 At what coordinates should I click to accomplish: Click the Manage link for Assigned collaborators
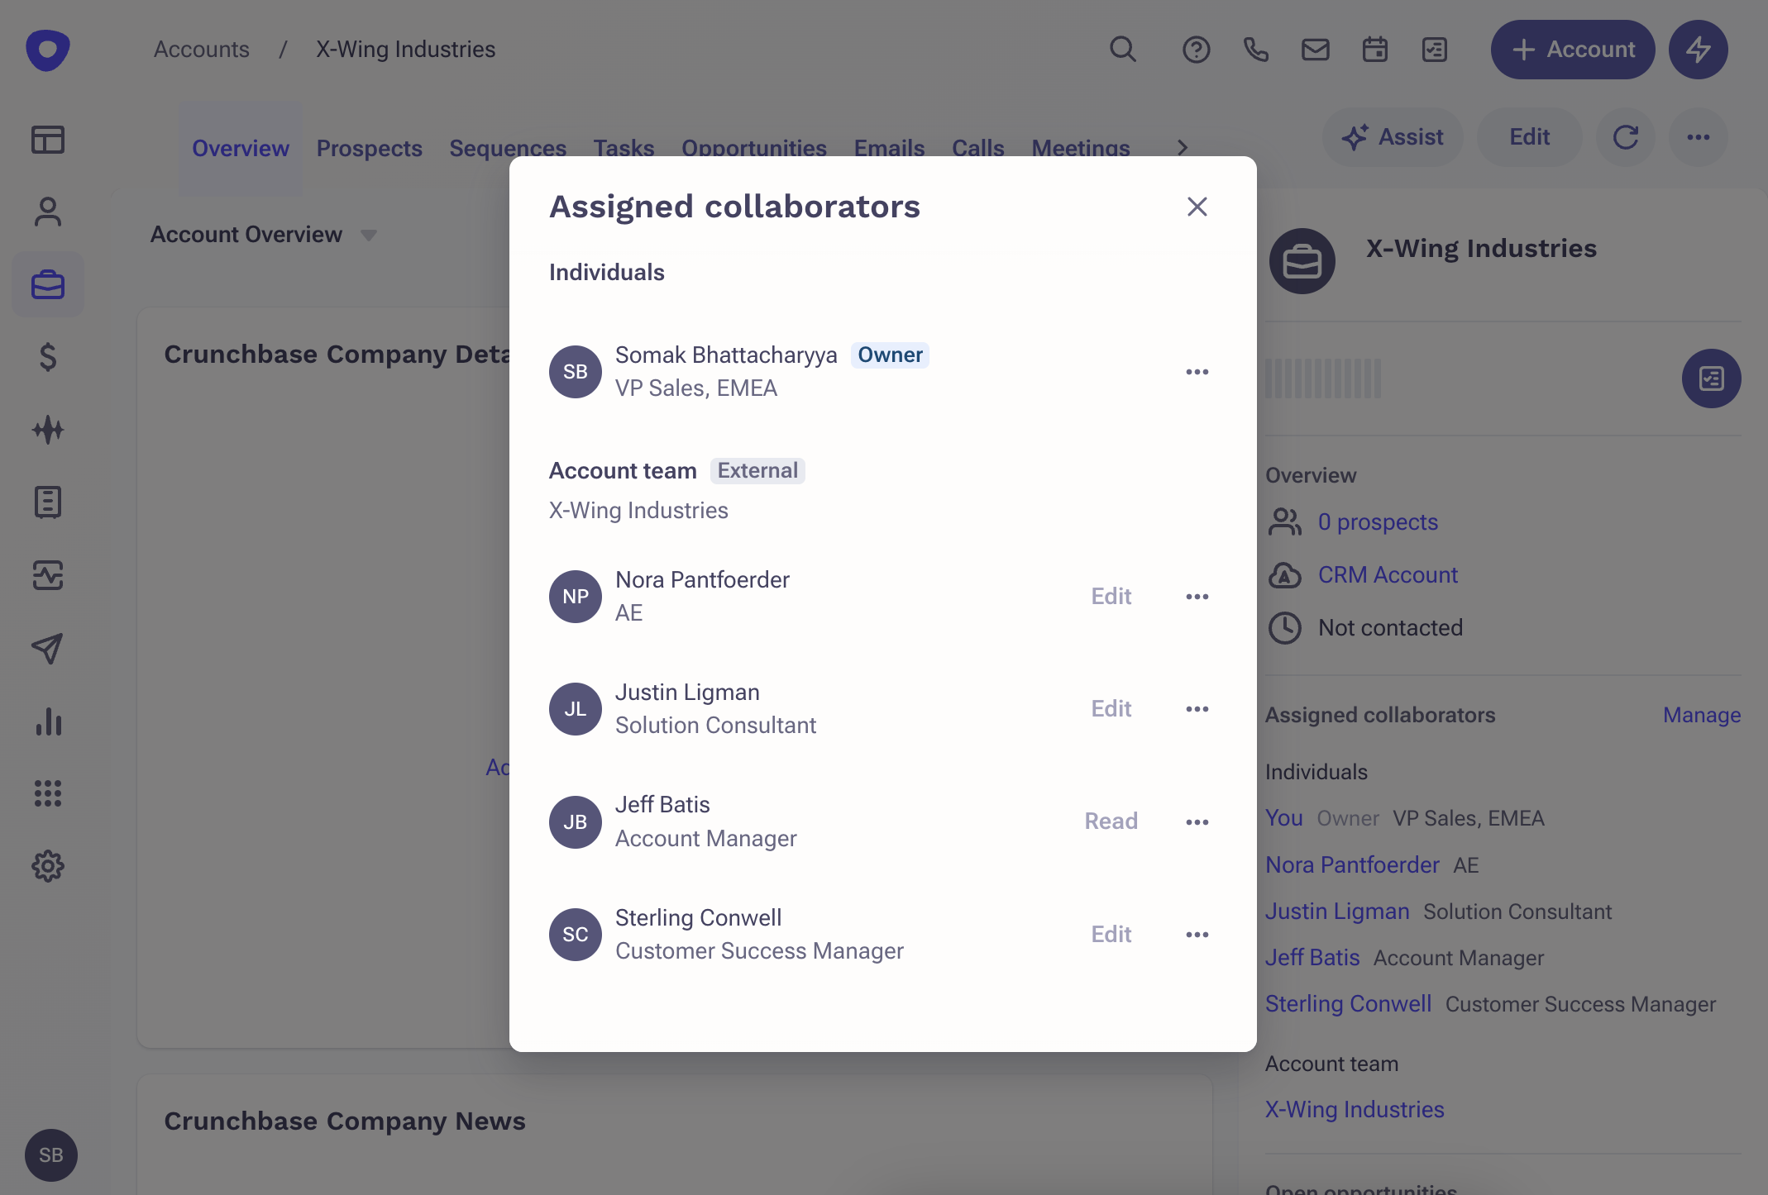click(x=1701, y=715)
